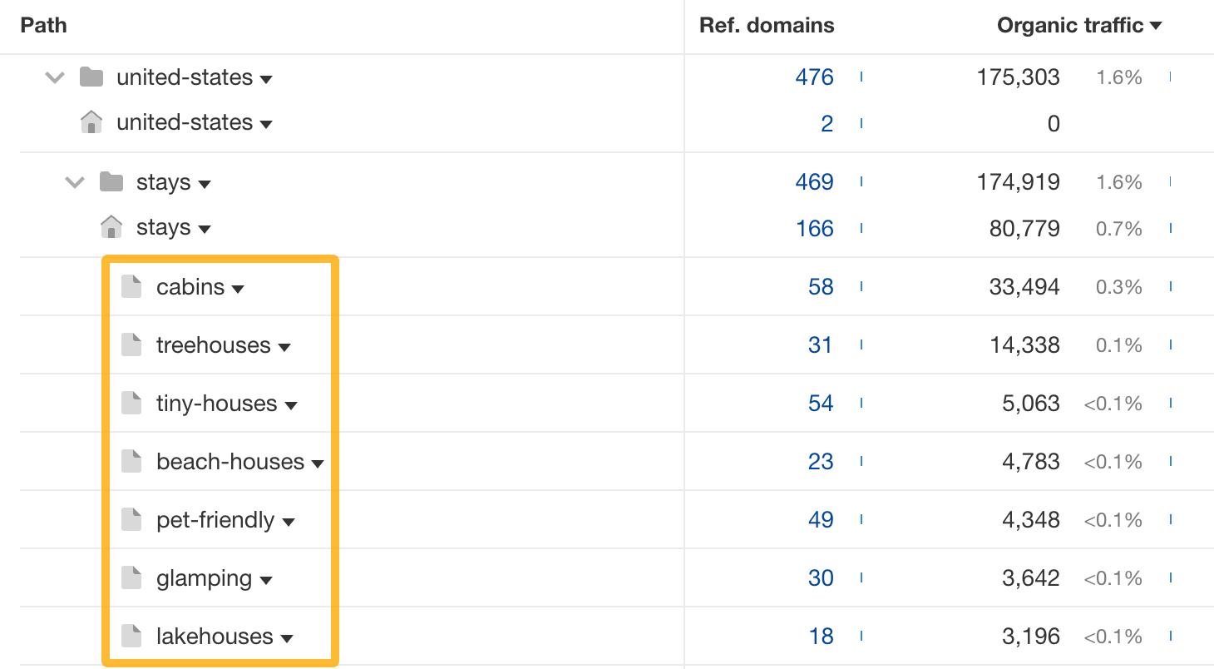Collapse the stays folder chevron
Viewport: 1214px width, 669px height.
(x=75, y=182)
